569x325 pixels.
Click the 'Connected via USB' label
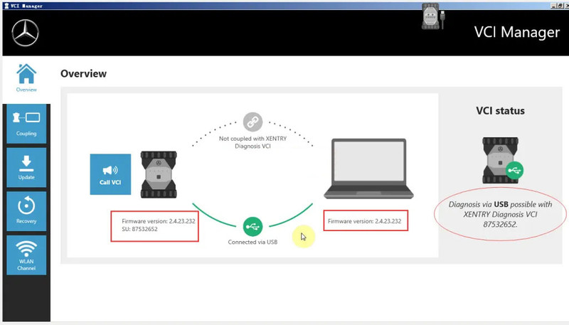pyautogui.click(x=252, y=242)
